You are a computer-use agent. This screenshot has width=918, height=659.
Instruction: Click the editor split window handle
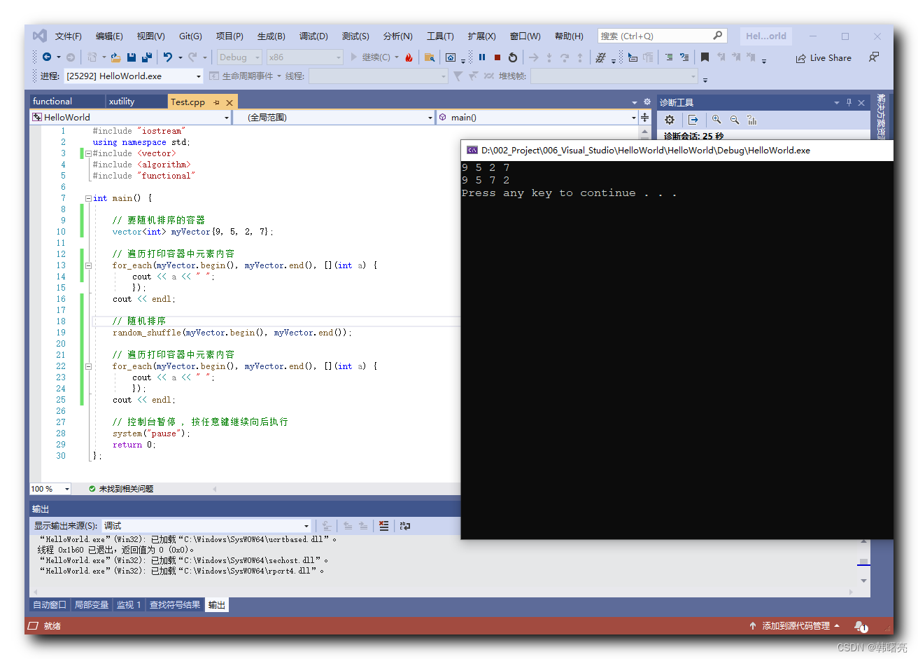pos(645,118)
